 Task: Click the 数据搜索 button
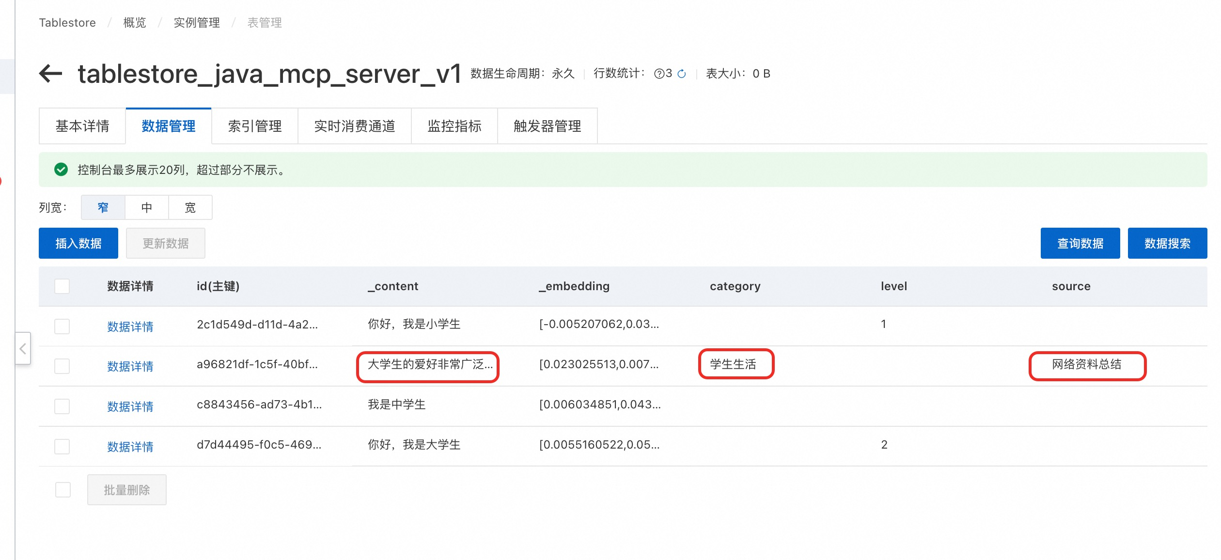1168,243
